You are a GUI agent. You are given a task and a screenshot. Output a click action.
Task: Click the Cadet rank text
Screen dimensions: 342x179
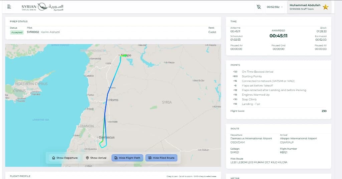212,32
